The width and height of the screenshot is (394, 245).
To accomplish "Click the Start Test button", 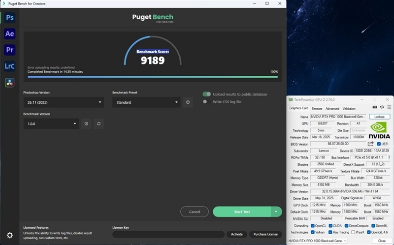I will pos(242,212).
